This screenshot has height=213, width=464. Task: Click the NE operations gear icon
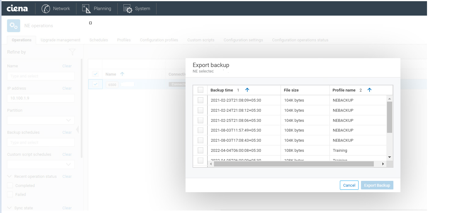tap(13, 26)
